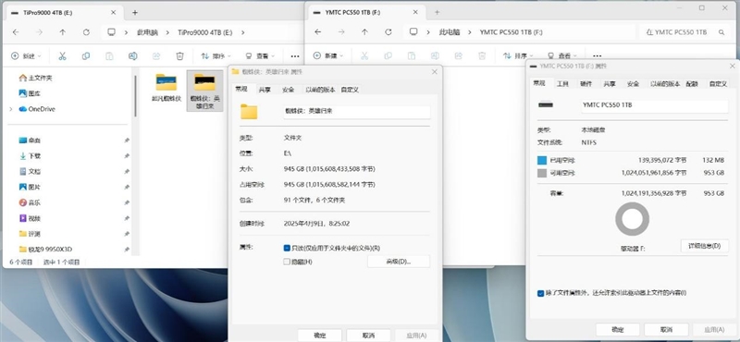The height and width of the screenshot is (342, 740).
Task: Add a new tab in the E: window
Action: point(135,13)
